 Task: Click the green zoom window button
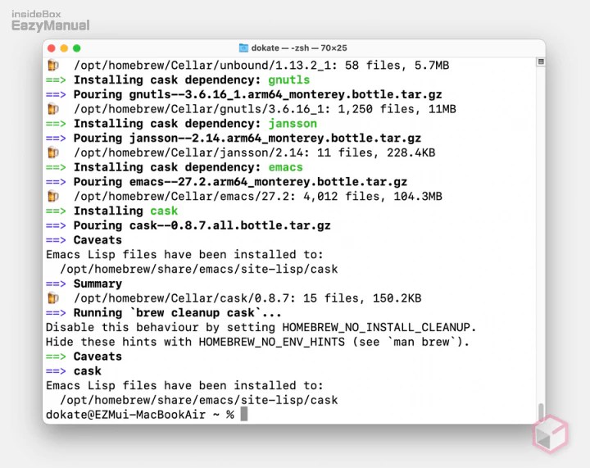77,48
